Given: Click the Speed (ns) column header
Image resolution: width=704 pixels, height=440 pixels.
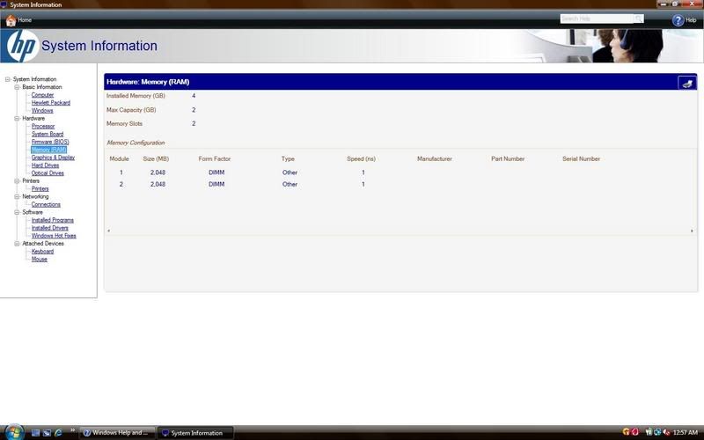Looking at the screenshot, I should pyautogui.click(x=361, y=159).
